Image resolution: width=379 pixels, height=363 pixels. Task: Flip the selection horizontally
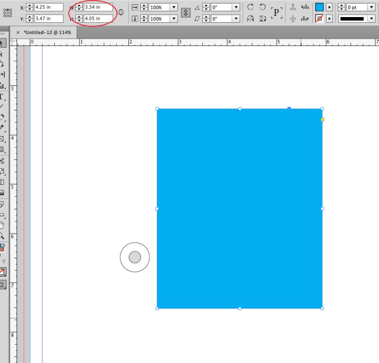251,18
